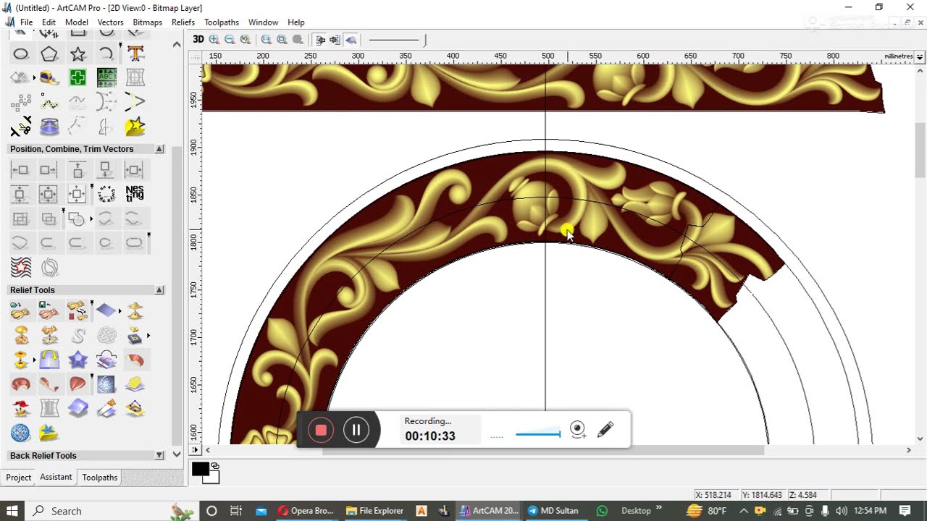
Task: Collapse the Relief Tools section
Action: tap(159, 290)
